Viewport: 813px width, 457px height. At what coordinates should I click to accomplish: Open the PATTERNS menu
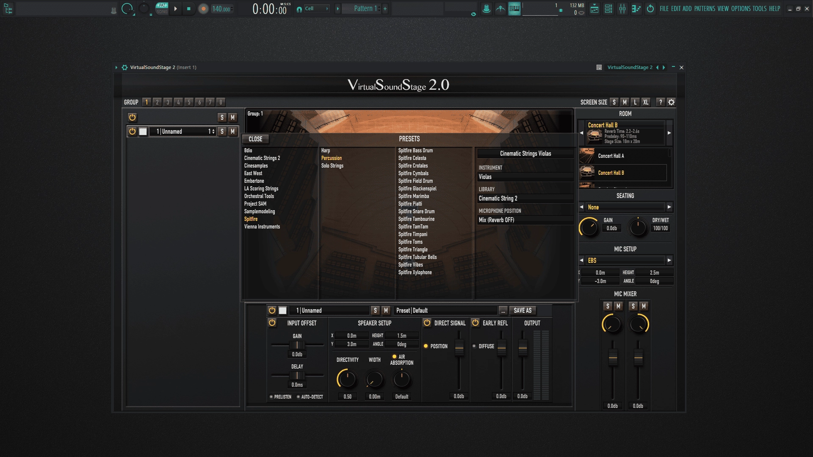[705, 8]
